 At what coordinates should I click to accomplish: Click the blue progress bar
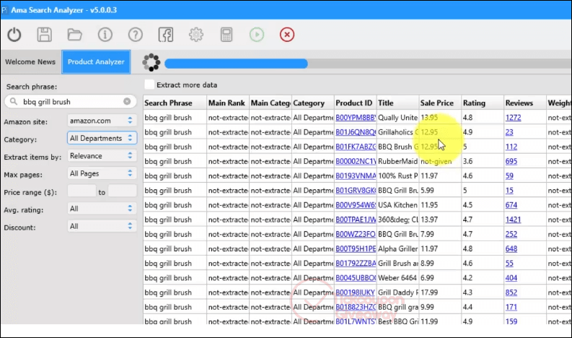(x=236, y=64)
